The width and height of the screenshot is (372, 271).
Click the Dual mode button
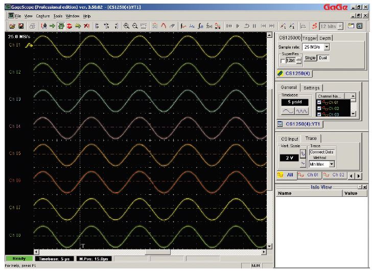click(x=323, y=58)
